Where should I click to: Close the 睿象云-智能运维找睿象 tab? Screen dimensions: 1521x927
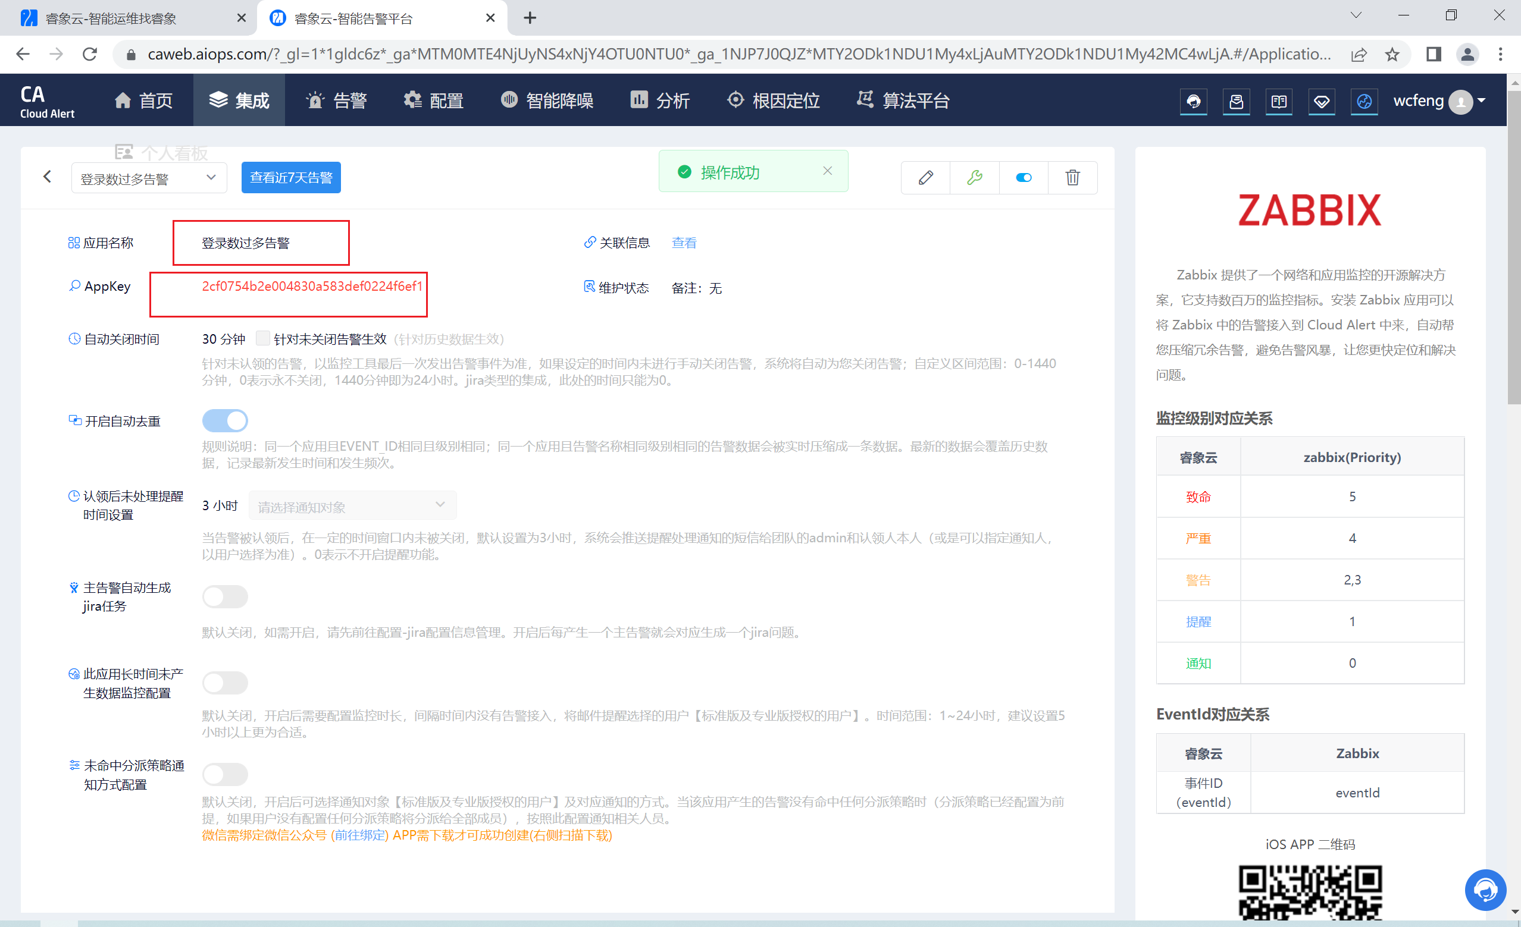(x=242, y=18)
